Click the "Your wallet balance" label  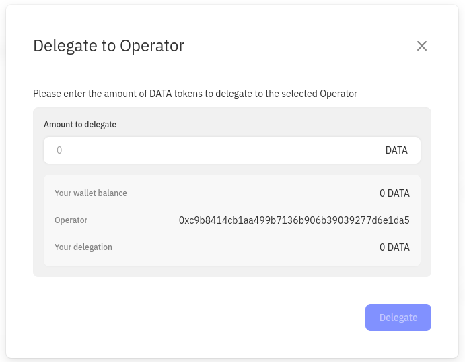point(91,193)
